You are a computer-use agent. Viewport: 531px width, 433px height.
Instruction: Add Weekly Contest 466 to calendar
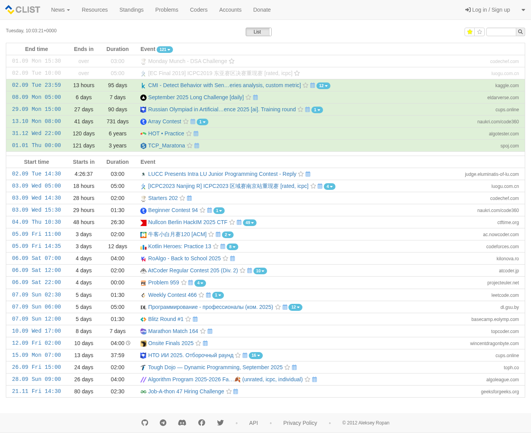208,295
